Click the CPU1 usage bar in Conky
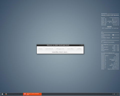 [x=116, y=19]
